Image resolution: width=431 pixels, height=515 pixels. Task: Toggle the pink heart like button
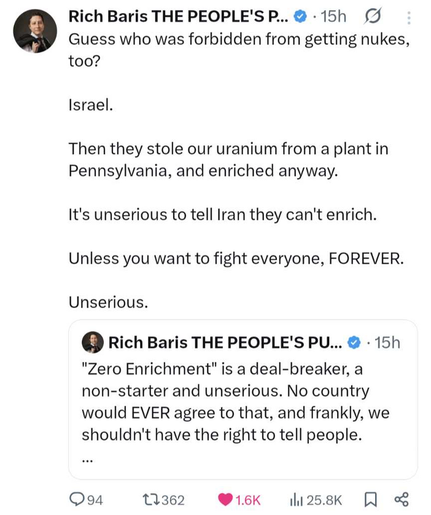[225, 500]
